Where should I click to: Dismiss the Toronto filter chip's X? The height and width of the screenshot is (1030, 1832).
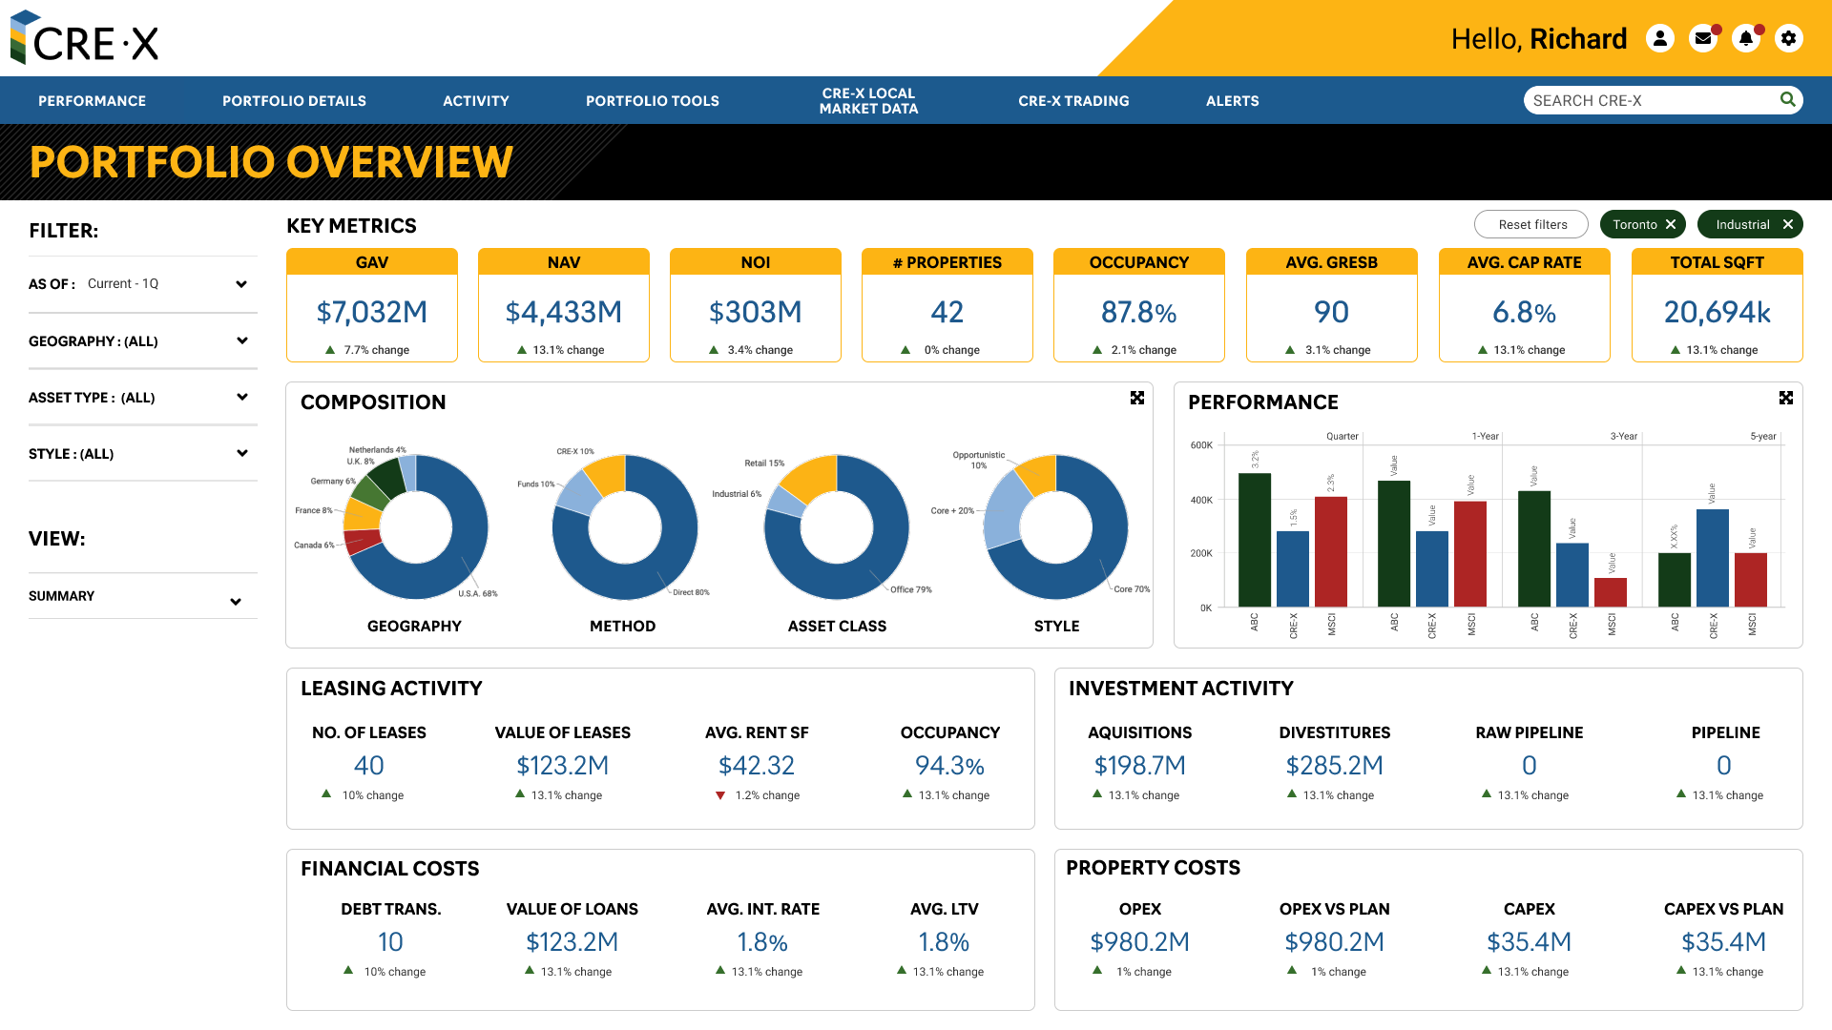pos(1672,224)
